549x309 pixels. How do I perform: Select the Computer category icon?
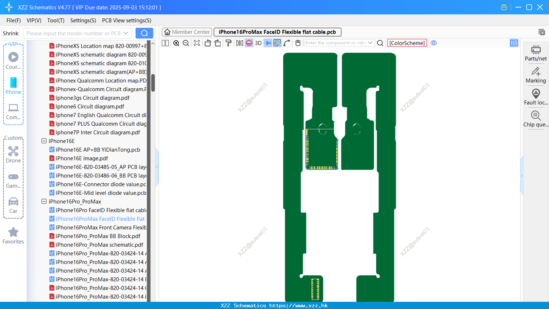coord(13,111)
